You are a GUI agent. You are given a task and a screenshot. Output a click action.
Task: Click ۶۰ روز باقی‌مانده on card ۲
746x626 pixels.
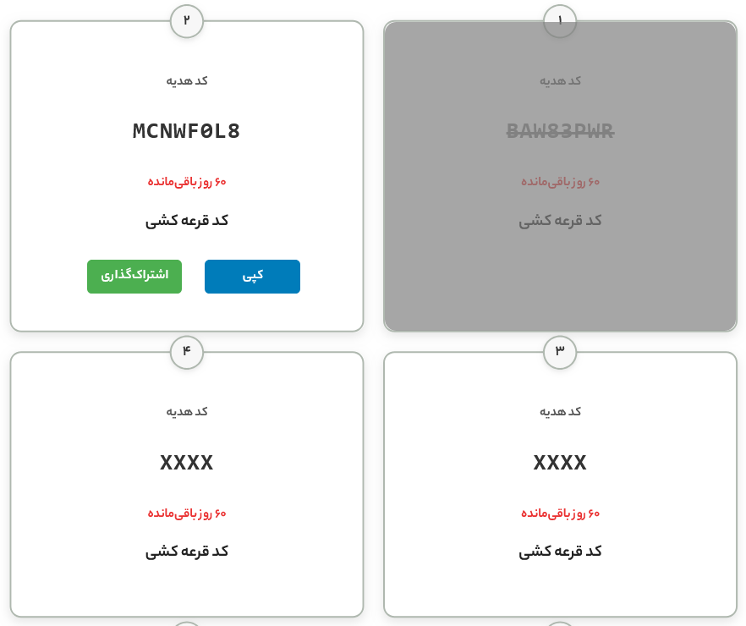(x=187, y=182)
